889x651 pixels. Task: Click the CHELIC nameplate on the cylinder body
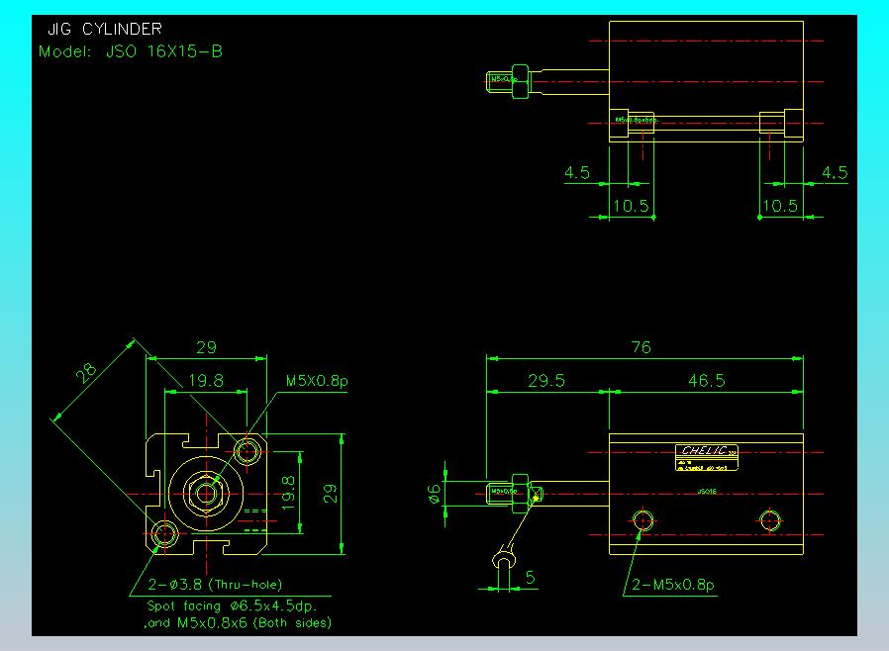[x=707, y=457]
